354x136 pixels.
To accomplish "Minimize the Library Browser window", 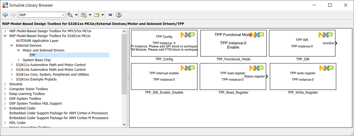I will pos(314,5).
